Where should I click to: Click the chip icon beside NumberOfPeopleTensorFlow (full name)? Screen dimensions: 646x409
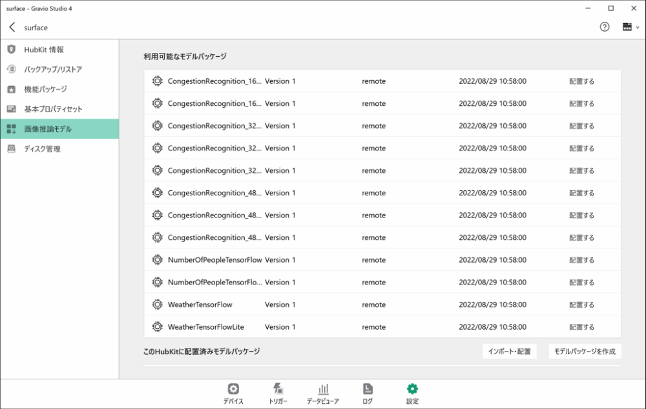[157, 259]
